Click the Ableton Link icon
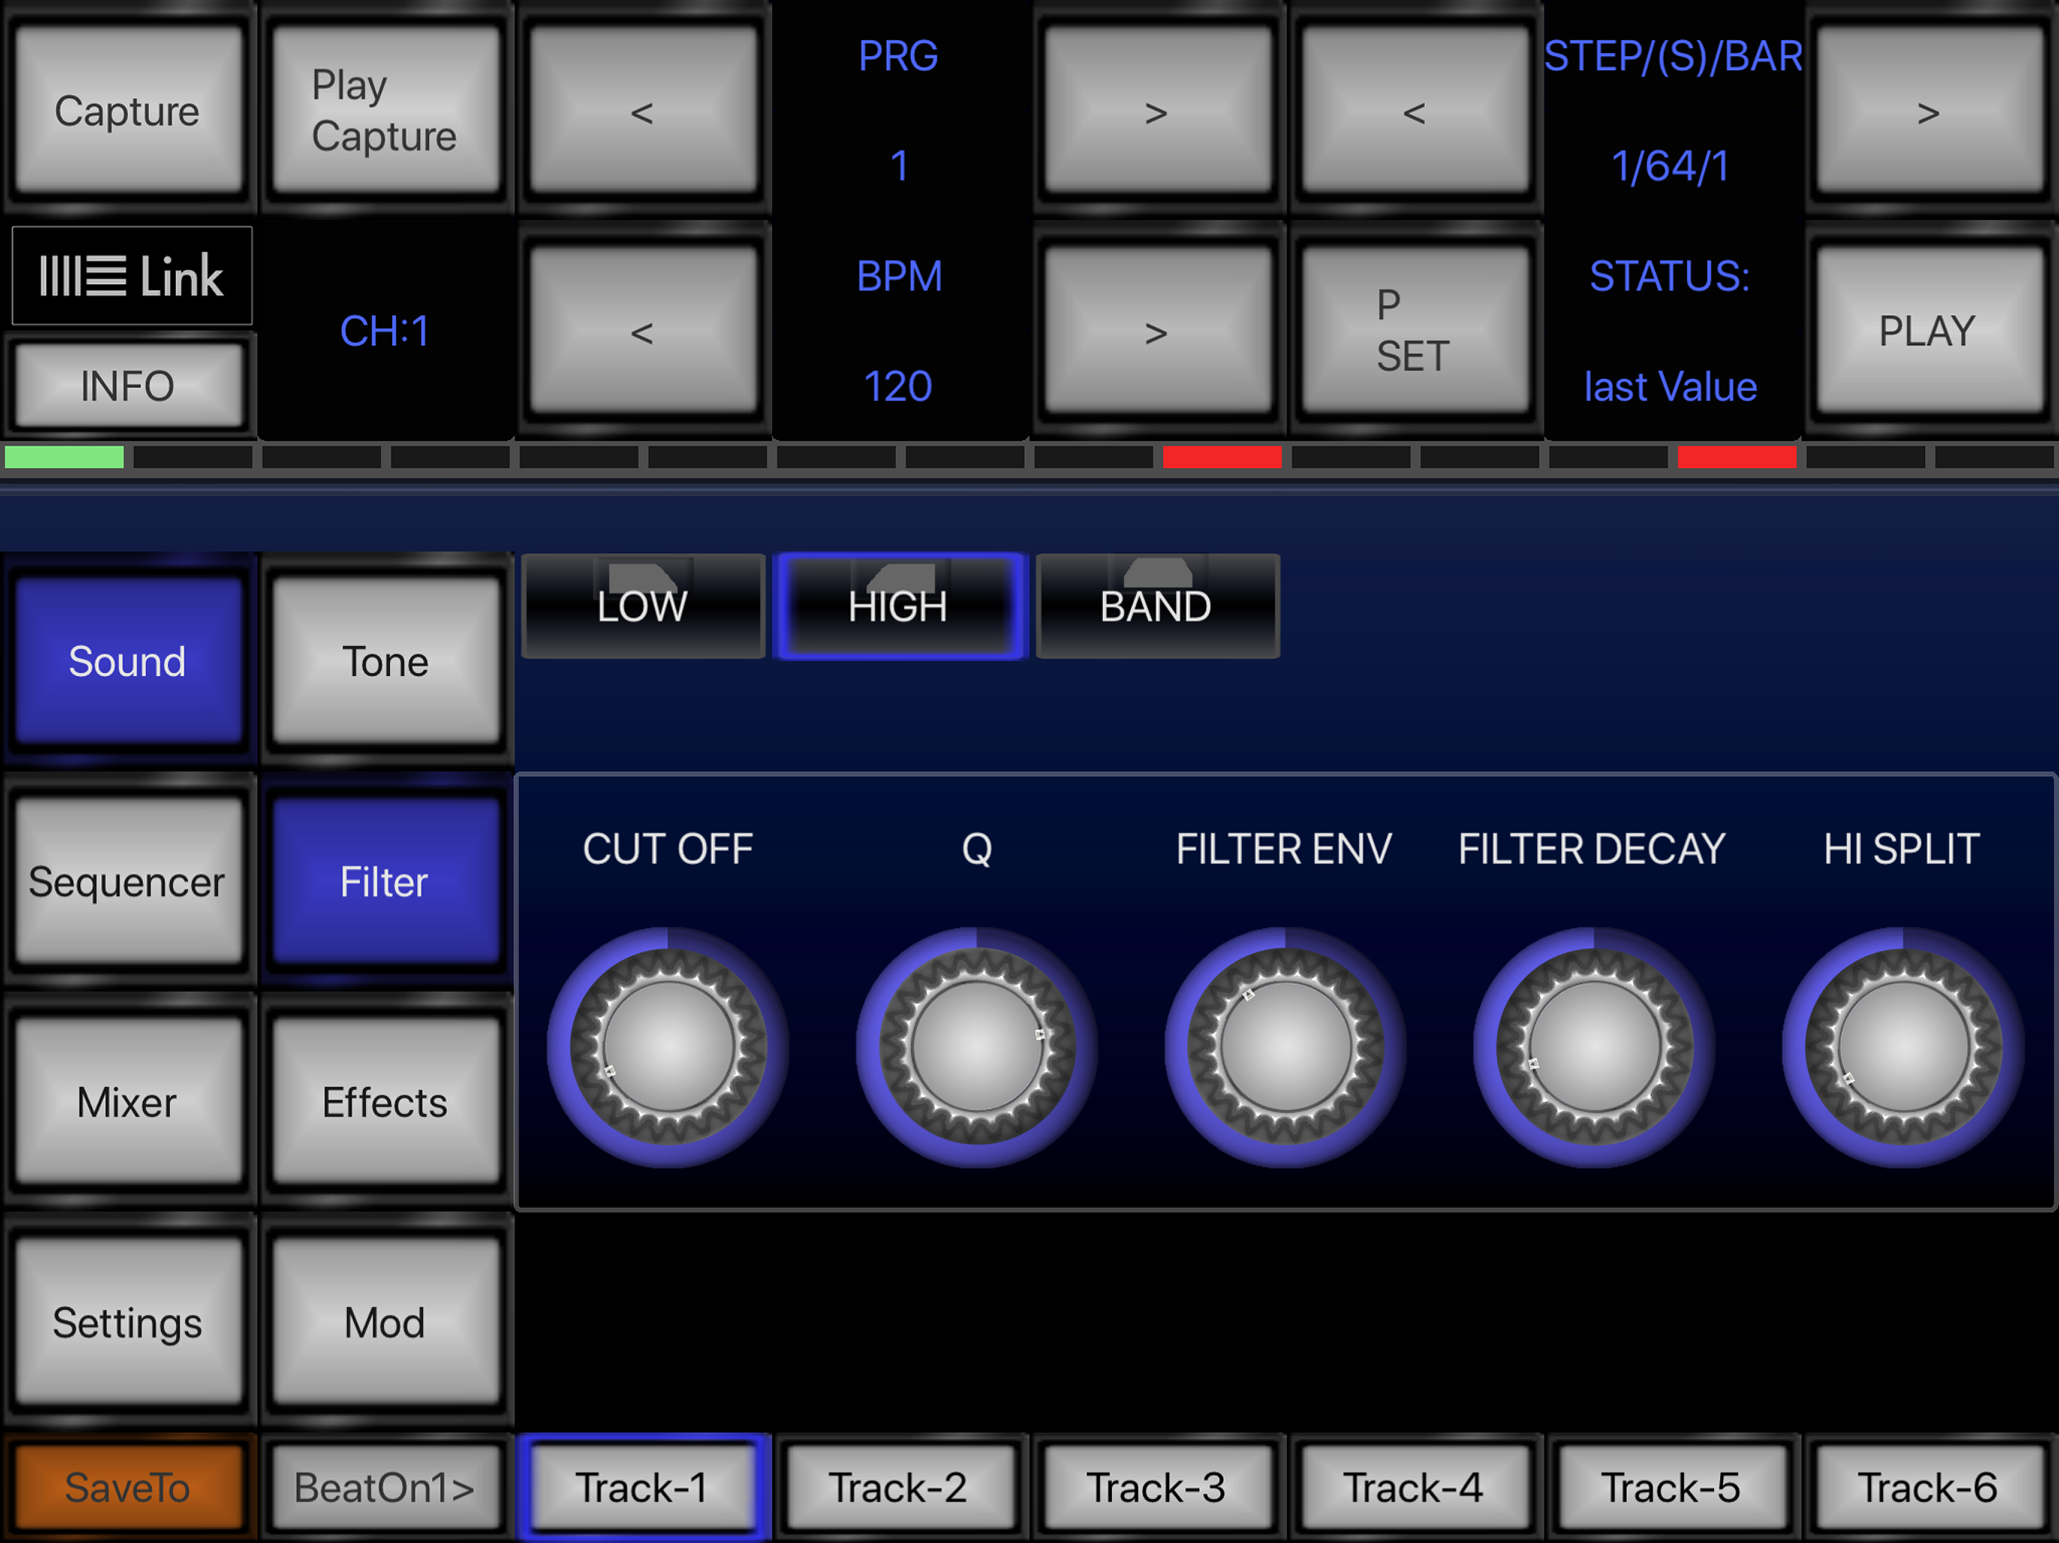Image resolution: width=2059 pixels, height=1543 pixels. pyautogui.click(x=131, y=276)
